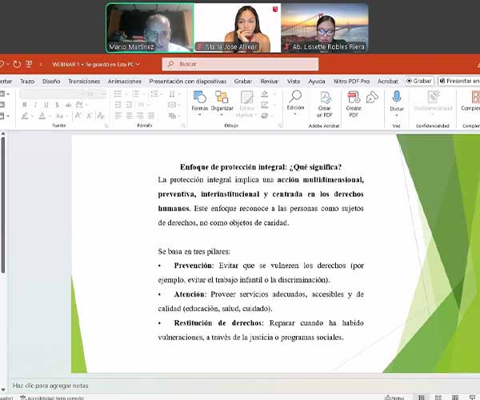Justify text in Párrafo group
The width and height of the screenshot is (480, 400).
[150, 115]
